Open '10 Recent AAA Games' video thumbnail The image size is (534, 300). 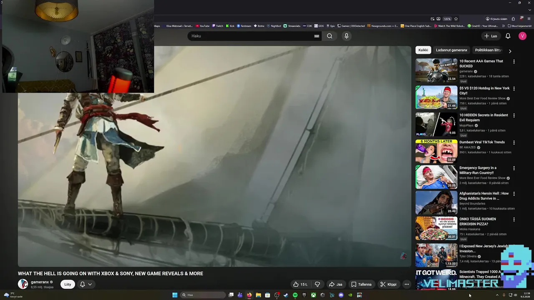point(436,70)
